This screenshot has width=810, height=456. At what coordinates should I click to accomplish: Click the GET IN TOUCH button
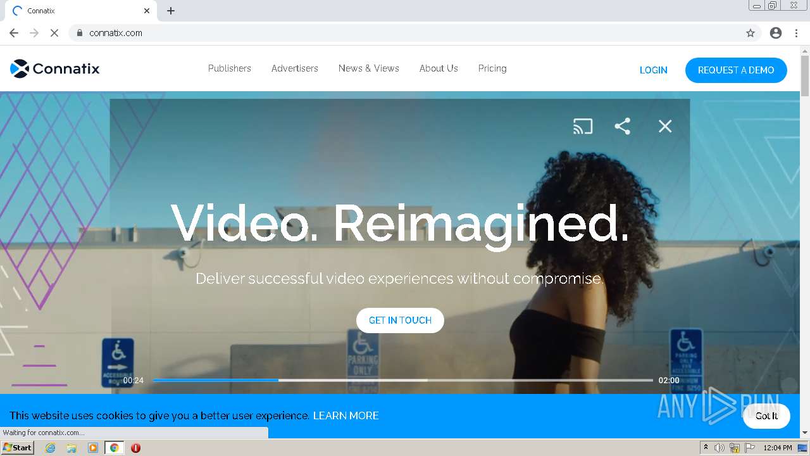[400, 320]
